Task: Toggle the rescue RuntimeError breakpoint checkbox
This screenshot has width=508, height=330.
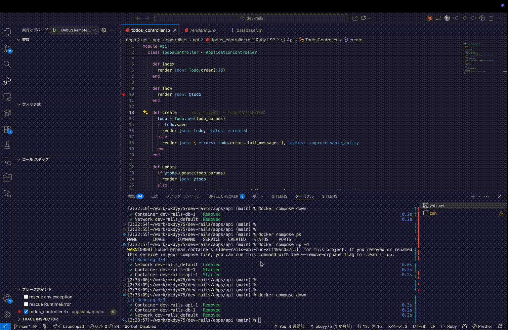Action: 26,304
